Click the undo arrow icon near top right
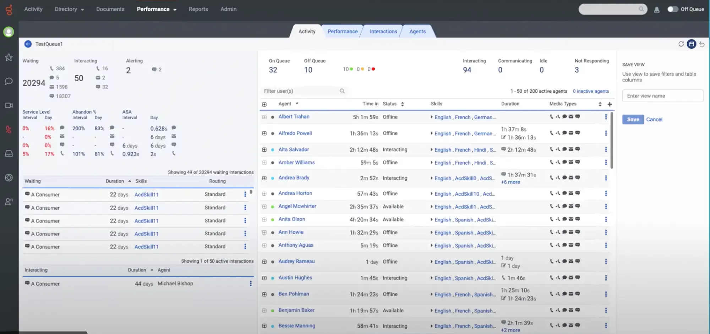Viewport: 710px width, 334px height. (702, 44)
